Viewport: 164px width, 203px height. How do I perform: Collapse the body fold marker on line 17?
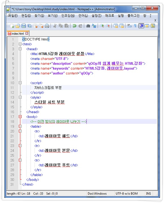coord(20,117)
